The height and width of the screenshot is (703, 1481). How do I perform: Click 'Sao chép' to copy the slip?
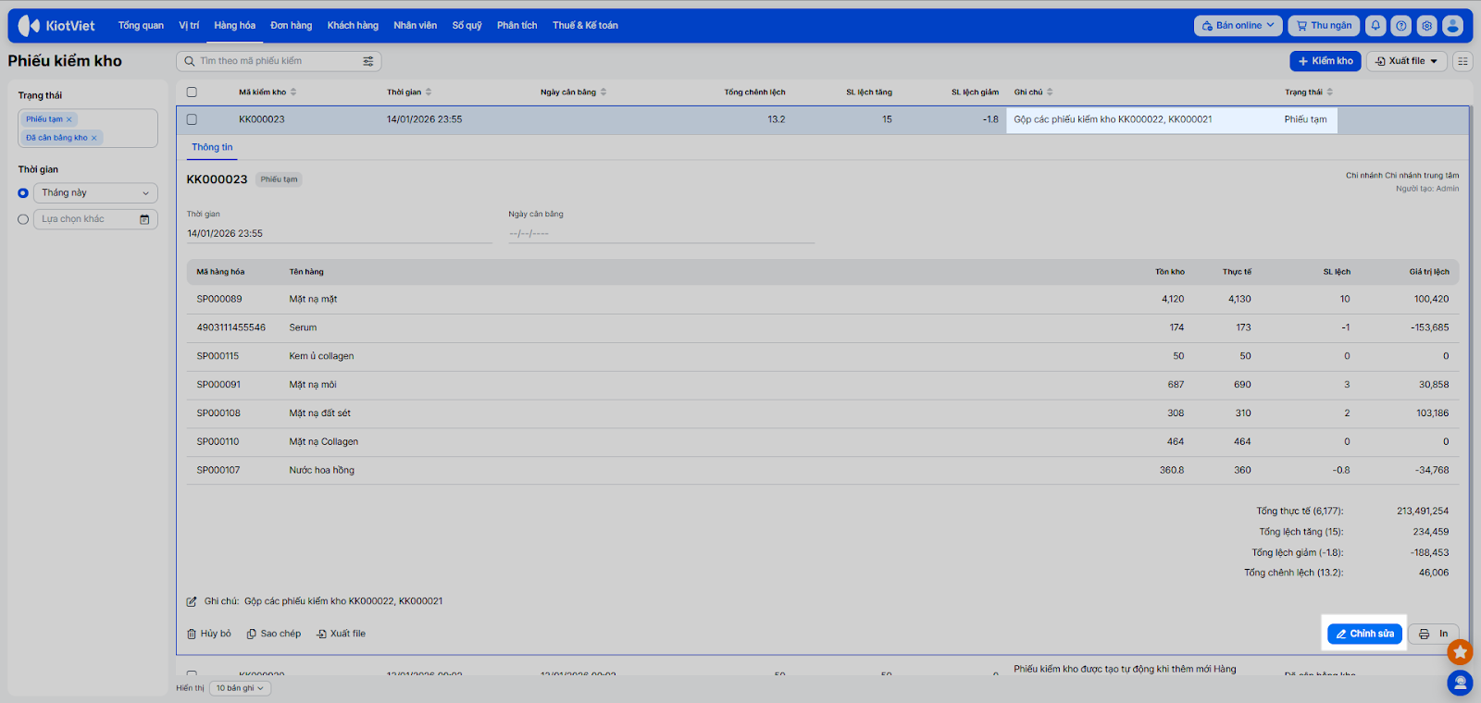[x=274, y=634]
